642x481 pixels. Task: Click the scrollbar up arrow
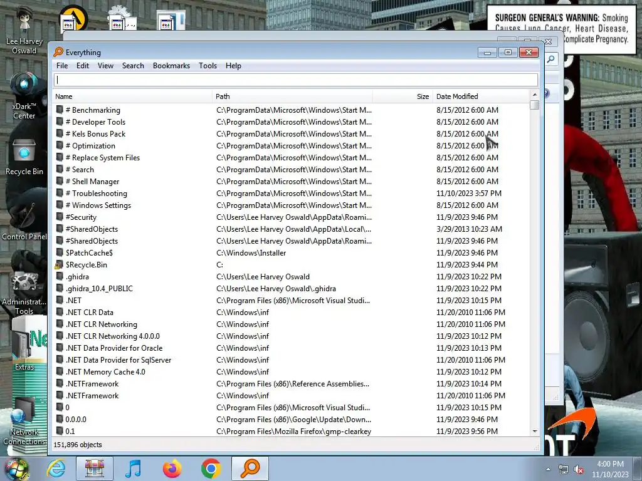(534, 95)
